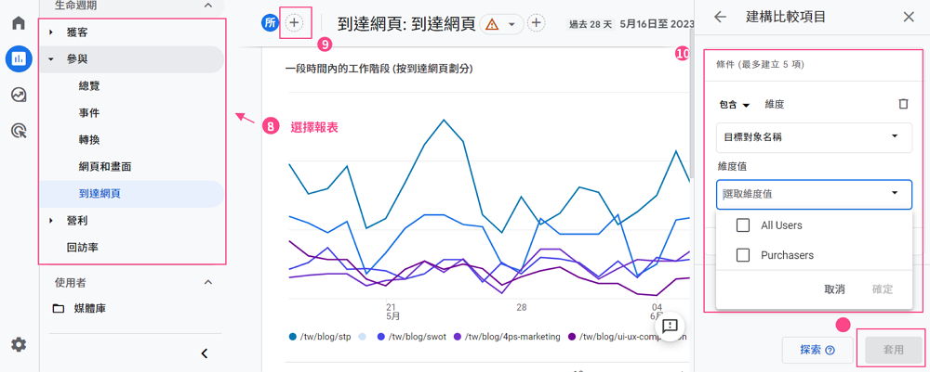This screenshot has width=930, height=372.
Task: Collapse the navigation with the left chevron
Action: pyautogui.click(x=204, y=353)
